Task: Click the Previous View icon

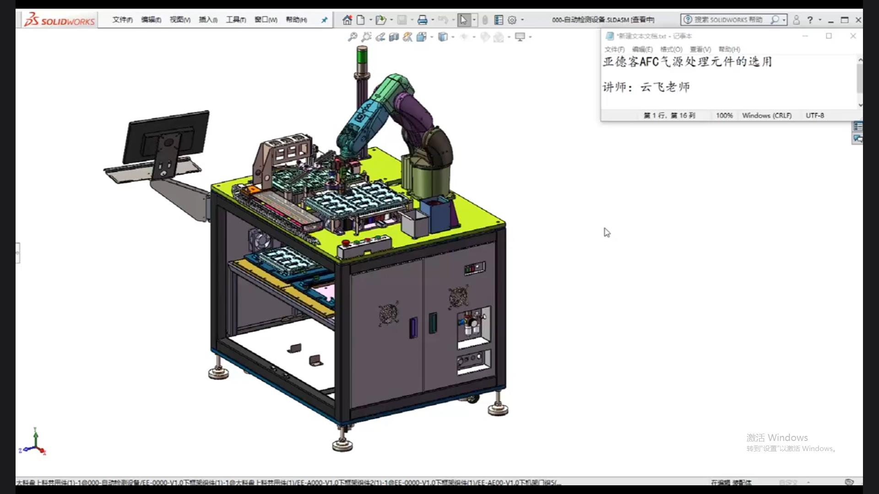Action: coord(380,37)
